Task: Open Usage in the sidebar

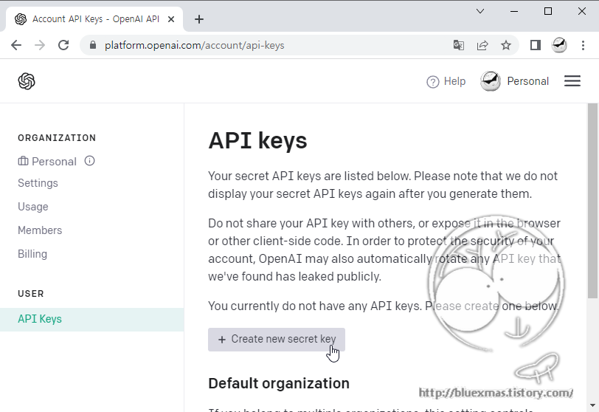Action: pos(33,207)
